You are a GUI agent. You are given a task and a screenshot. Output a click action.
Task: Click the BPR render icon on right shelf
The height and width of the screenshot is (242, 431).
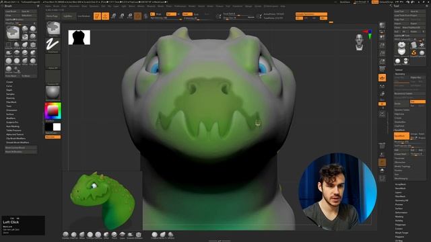[x=382, y=26]
